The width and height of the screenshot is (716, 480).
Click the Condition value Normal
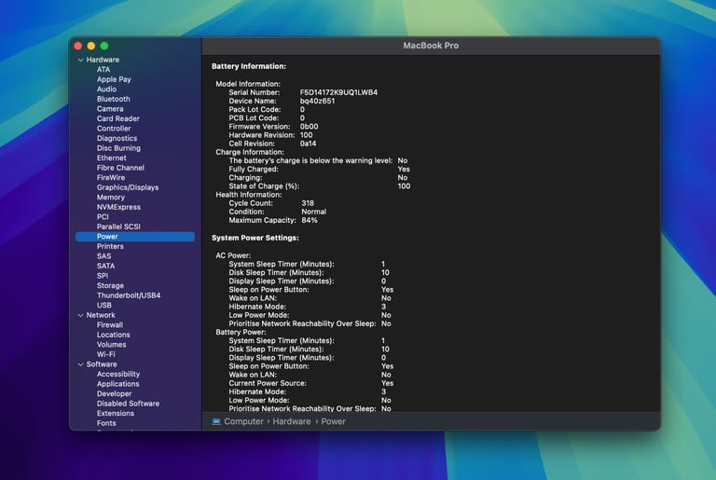[313, 212]
